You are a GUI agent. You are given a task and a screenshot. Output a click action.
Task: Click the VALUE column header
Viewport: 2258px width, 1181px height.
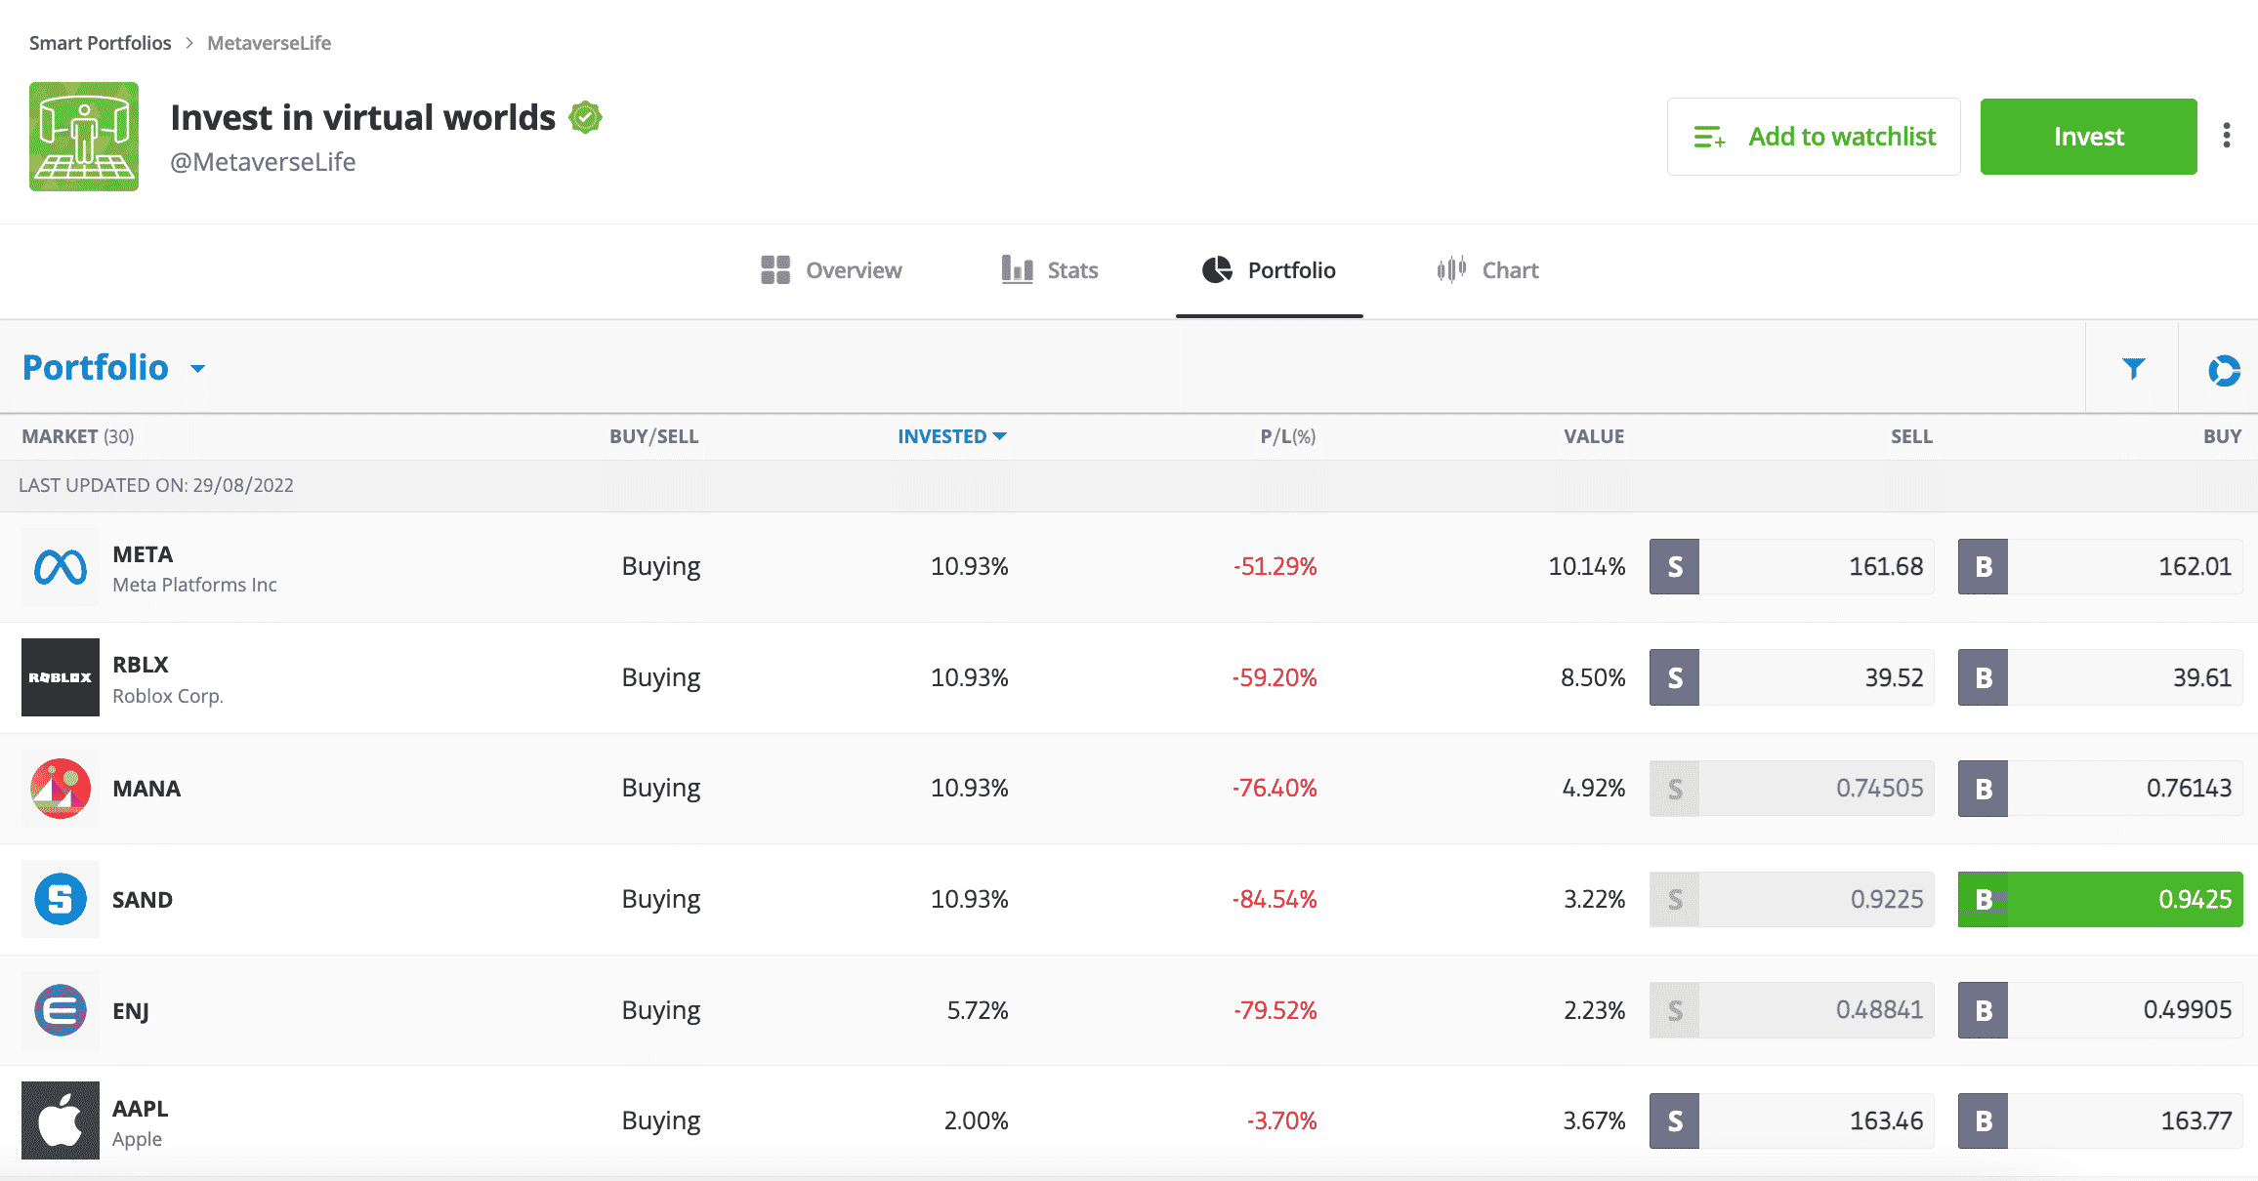1594,436
